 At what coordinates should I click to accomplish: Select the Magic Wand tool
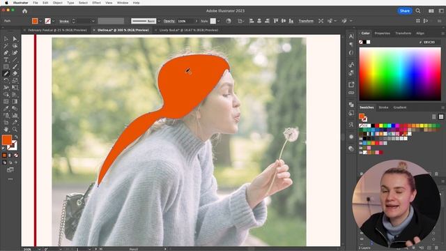[6, 46]
